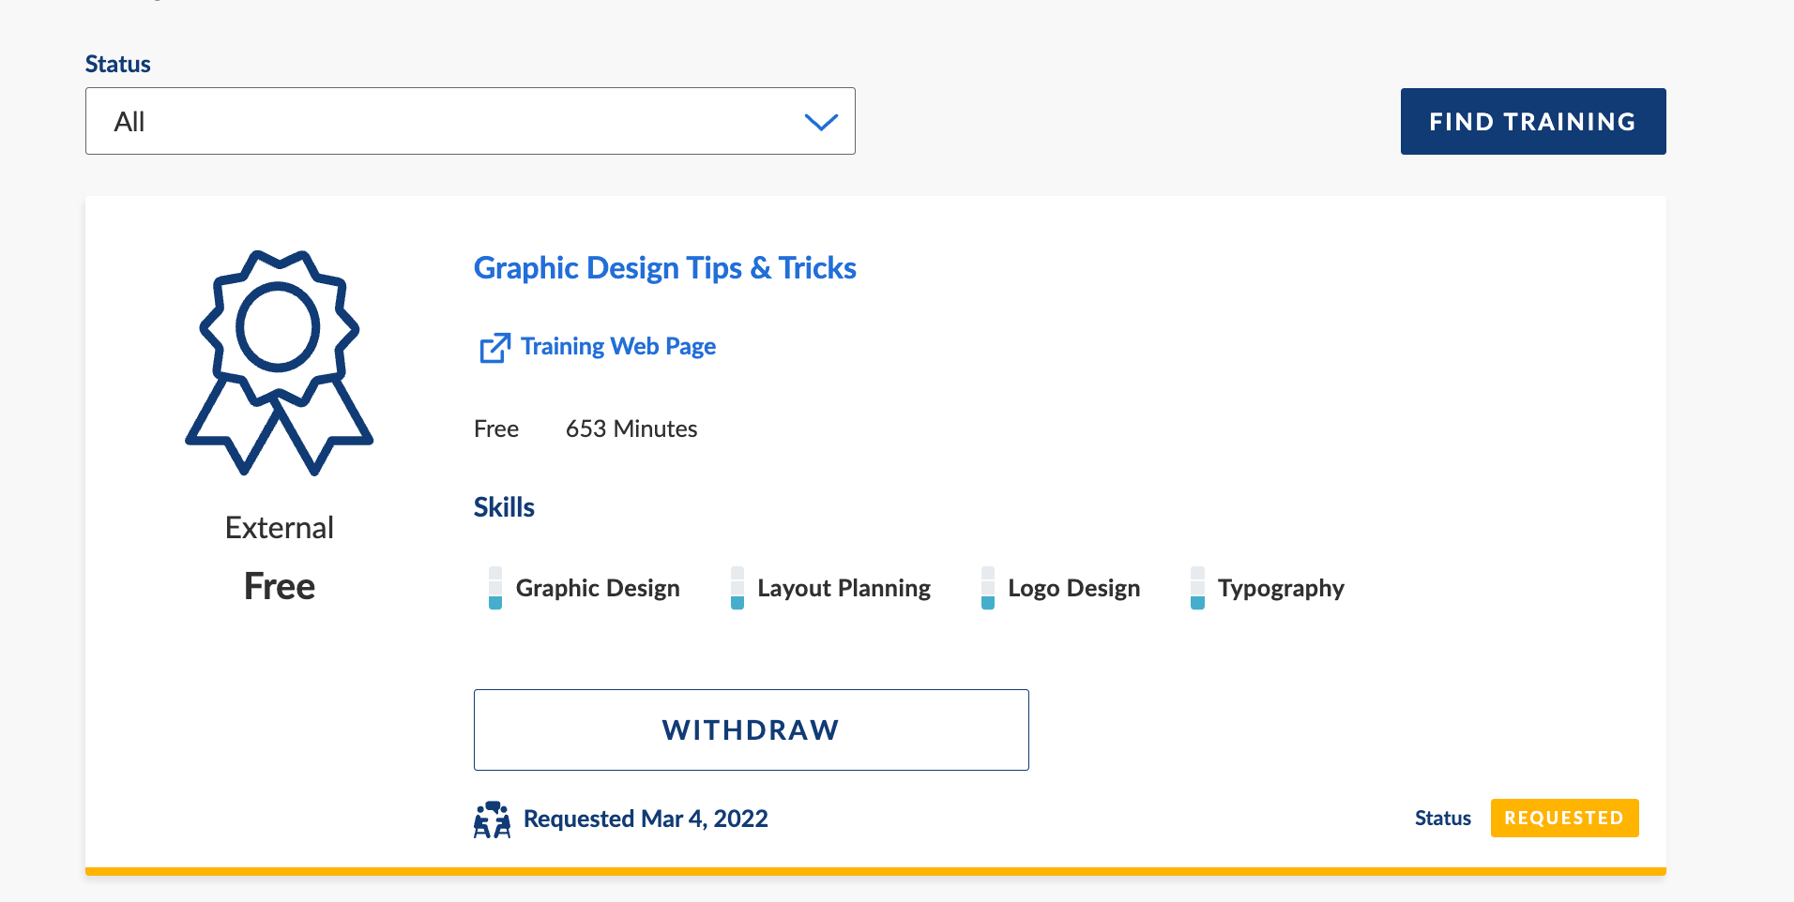Click the Typography skill level bar
1794x902 pixels.
click(1197, 588)
